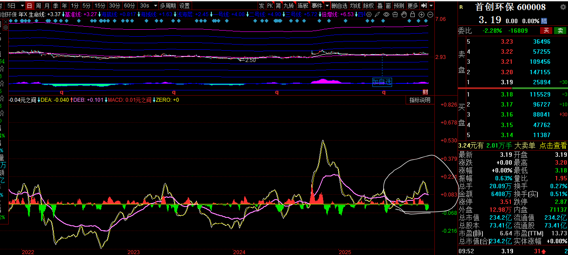Expand the 30s interval dropdown
This screenshot has width=568, height=255.
coord(156,6)
